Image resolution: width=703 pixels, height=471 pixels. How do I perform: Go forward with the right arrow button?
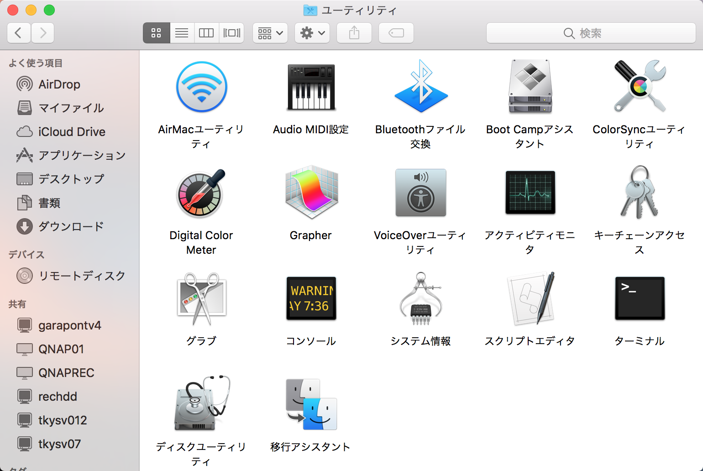tap(43, 33)
